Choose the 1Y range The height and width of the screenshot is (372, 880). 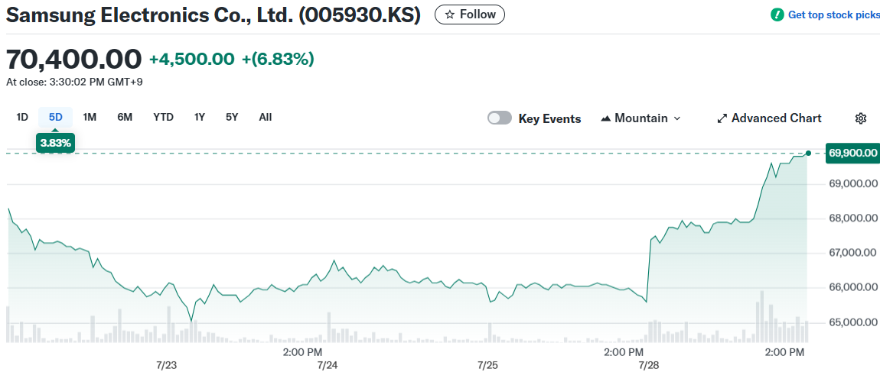pos(199,117)
